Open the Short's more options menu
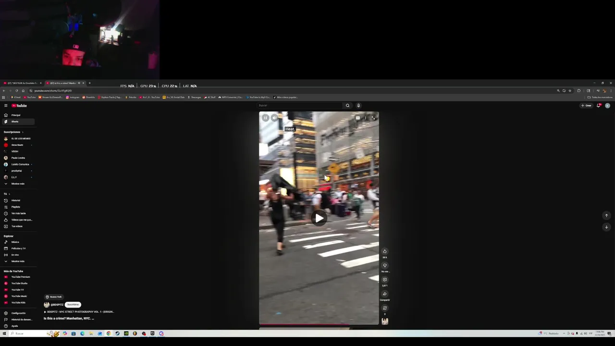This screenshot has height=346, width=615. pos(366,118)
